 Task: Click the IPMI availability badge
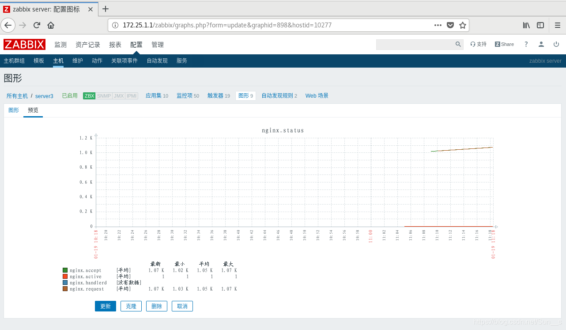click(x=132, y=96)
